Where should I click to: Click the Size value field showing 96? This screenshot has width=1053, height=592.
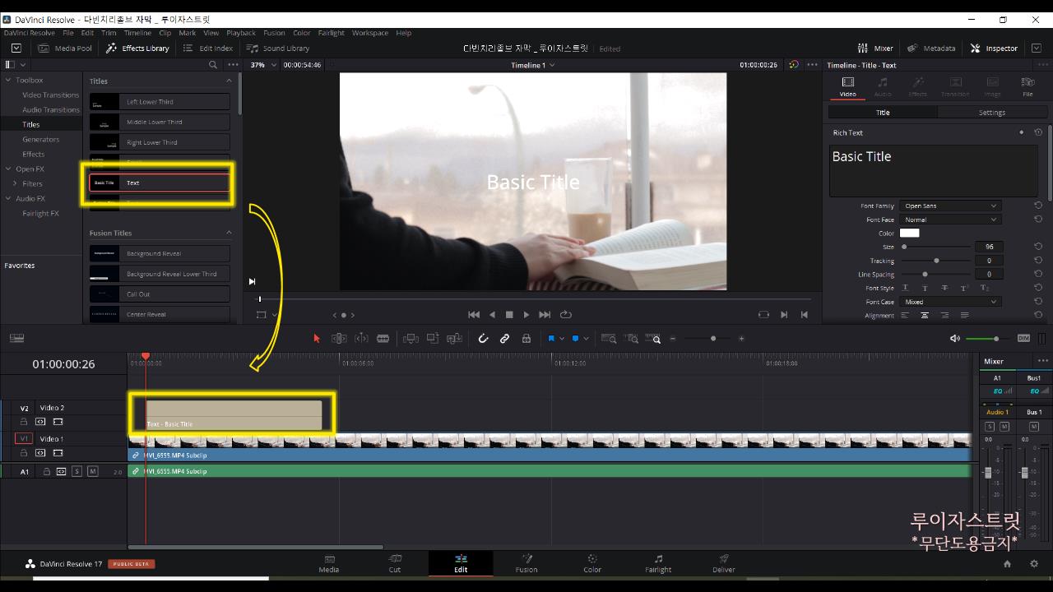989,247
